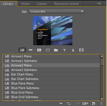Open the Set dropdown showing Corporate
Image resolution: width=107 pixels, height=106 pixels.
point(57,12)
